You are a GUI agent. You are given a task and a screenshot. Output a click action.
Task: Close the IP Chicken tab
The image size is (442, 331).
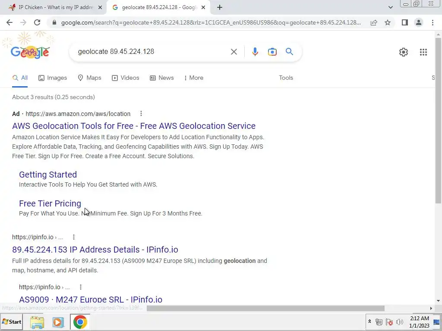click(100, 7)
